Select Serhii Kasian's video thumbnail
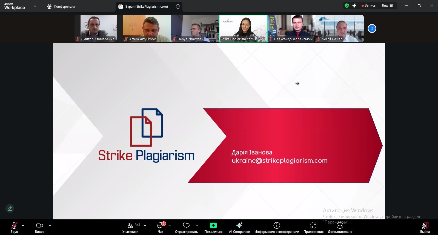This screenshot has height=235, width=438. pyautogui.click(x=340, y=28)
